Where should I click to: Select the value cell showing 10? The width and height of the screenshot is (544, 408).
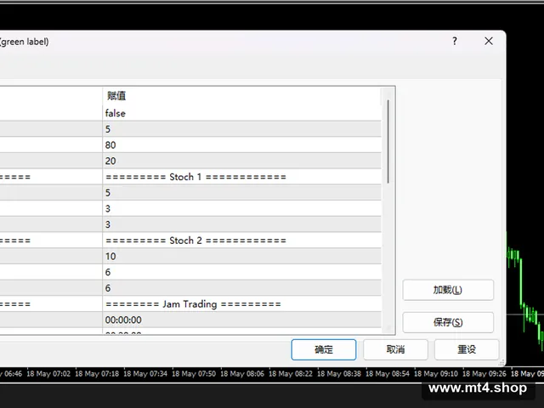tap(241, 257)
